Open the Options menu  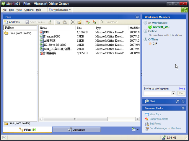[29, 10]
